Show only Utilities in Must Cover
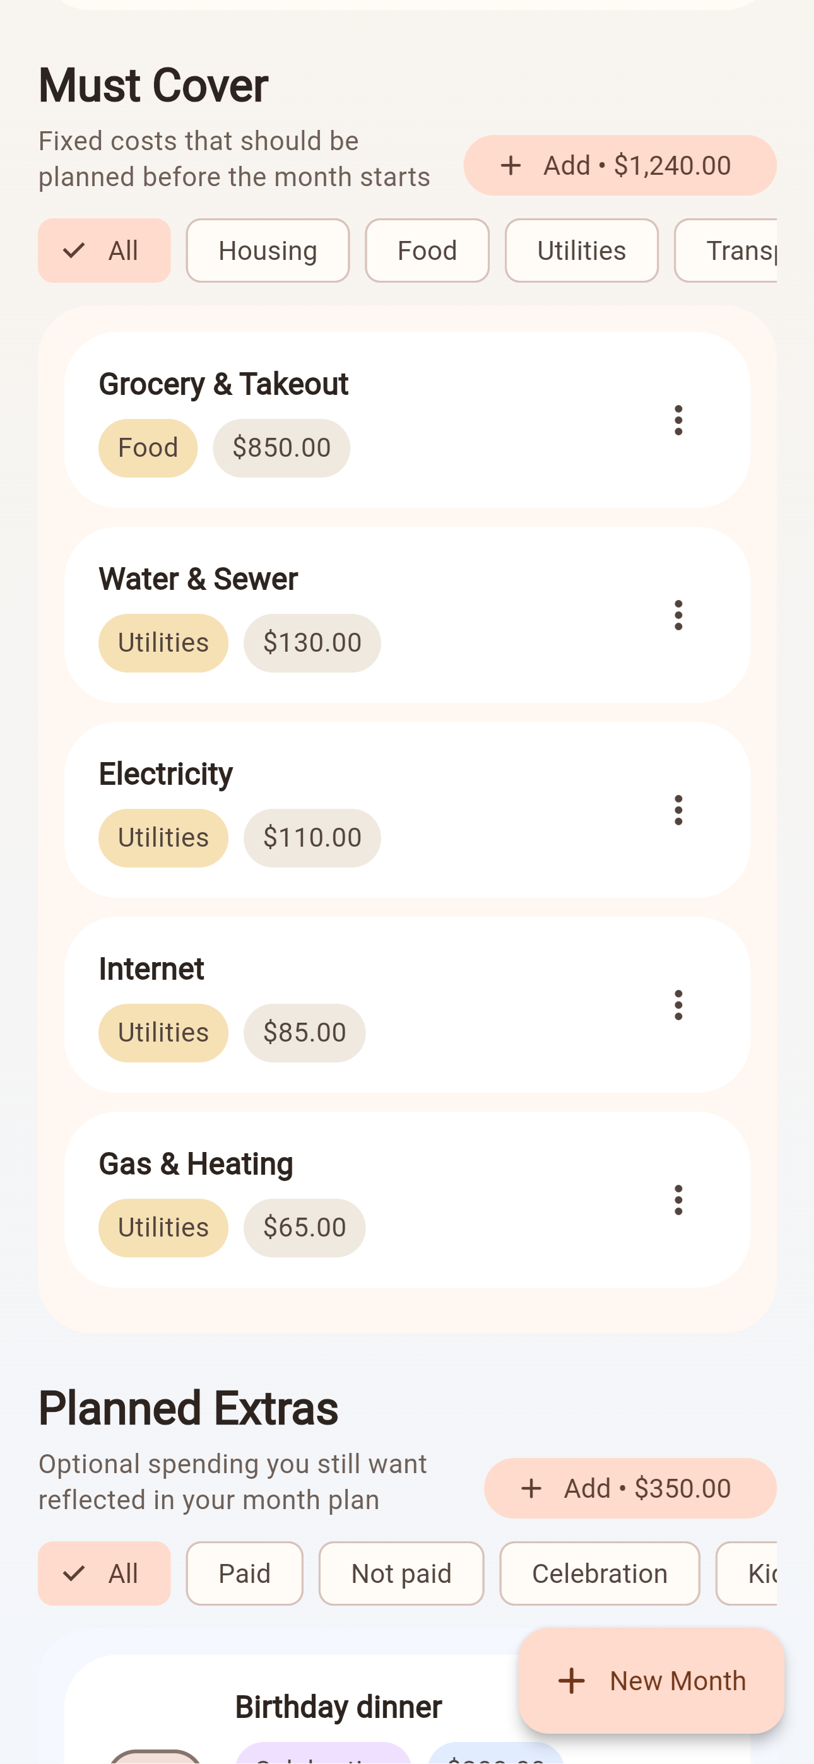This screenshot has width=814, height=1764. (581, 250)
